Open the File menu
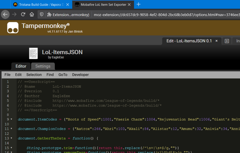240x153 pixels. (7, 75)
